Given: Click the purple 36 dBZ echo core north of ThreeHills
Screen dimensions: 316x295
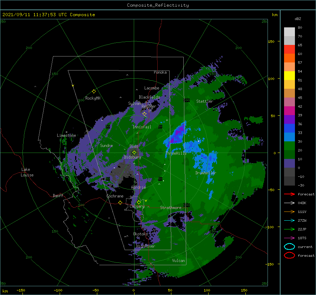Looking at the screenshot, I should (x=178, y=133).
